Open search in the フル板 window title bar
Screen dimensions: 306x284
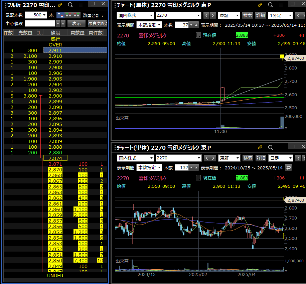(70, 5)
